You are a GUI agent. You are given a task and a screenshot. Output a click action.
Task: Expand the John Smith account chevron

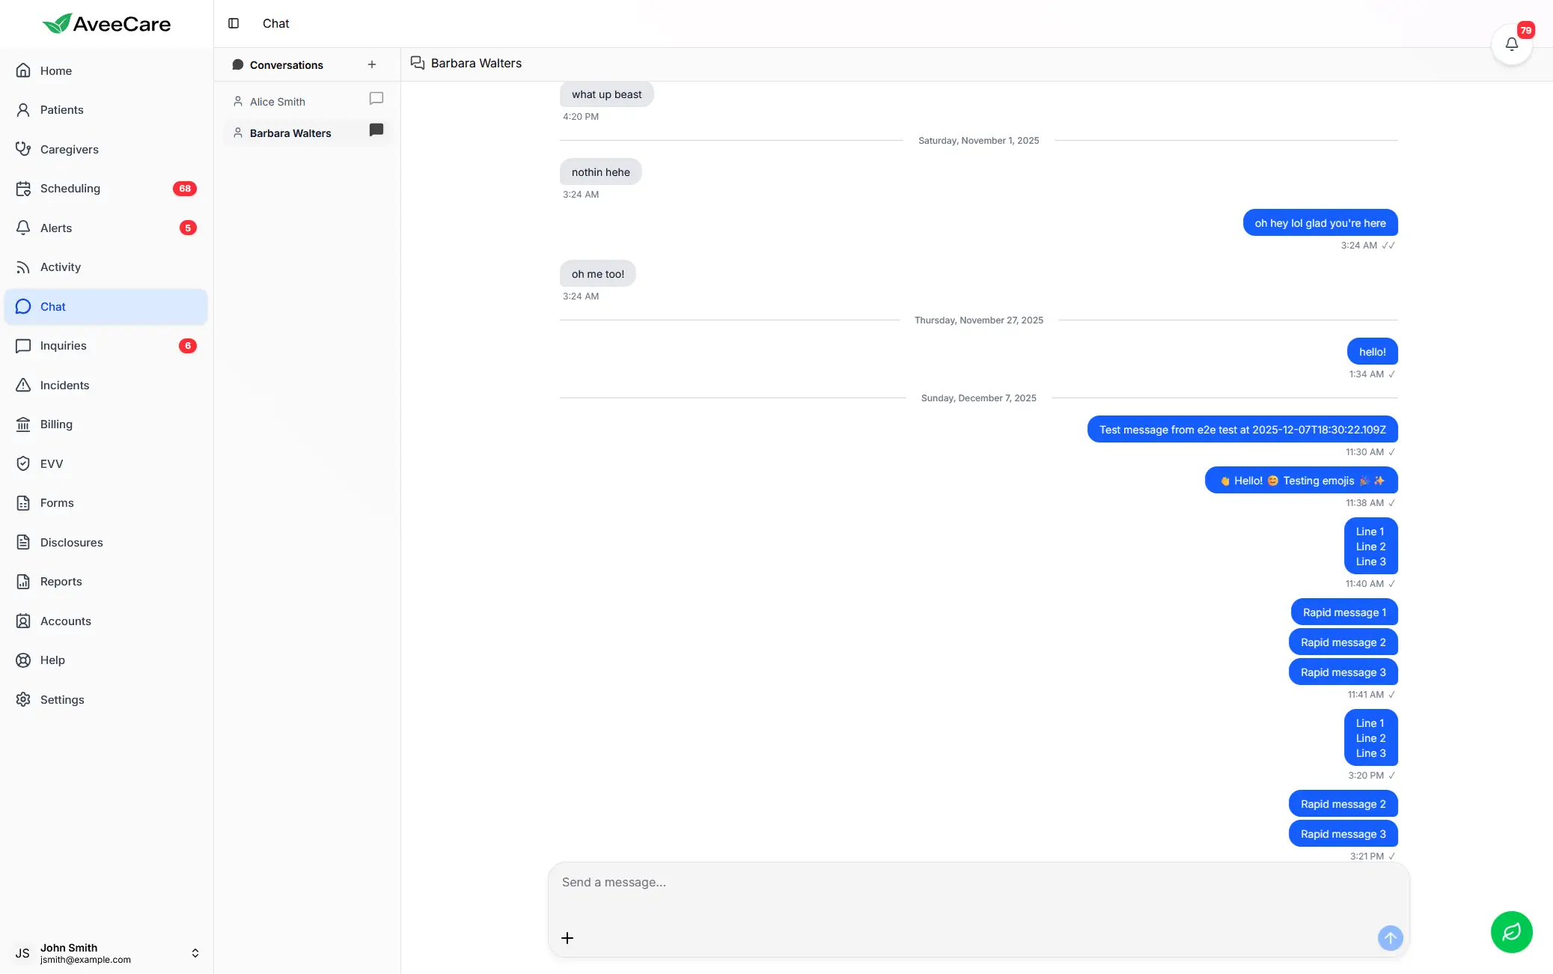[195, 952]
